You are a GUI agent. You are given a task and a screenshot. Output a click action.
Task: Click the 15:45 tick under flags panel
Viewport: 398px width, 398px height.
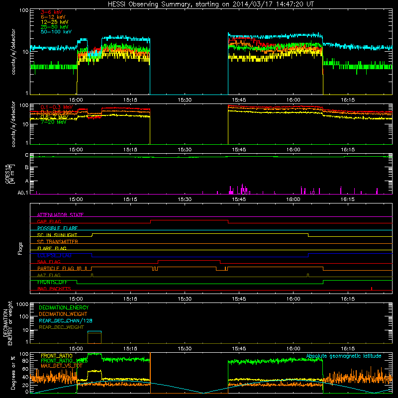click(239, 299)
